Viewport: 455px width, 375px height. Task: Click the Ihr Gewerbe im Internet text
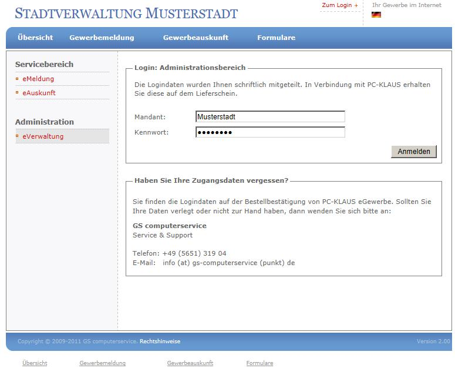pos(406,5)
